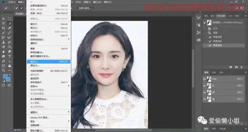Select the Clone Stamp tool
This screenshot has width=248, height=132.
point(3,42)
